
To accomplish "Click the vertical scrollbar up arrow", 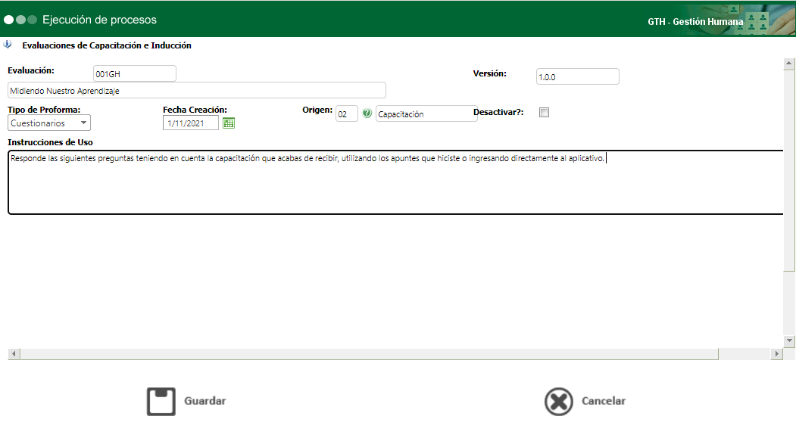I will (x=789, y=64).
